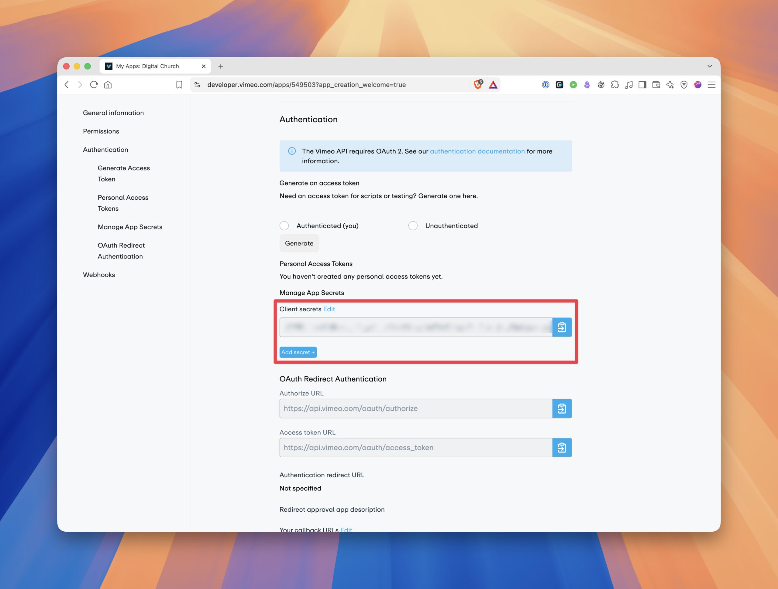Screen dimensions: 778x589
Task: Copy the client secret to clipboard
Action: (562, 327)
